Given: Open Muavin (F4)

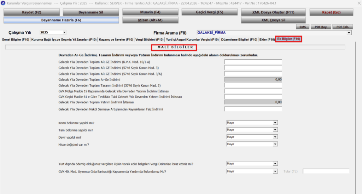Looking at the screenshot, I should tap(150, 12).
